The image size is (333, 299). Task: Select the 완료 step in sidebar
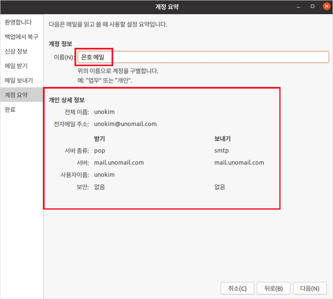click(x=22, y=109)
